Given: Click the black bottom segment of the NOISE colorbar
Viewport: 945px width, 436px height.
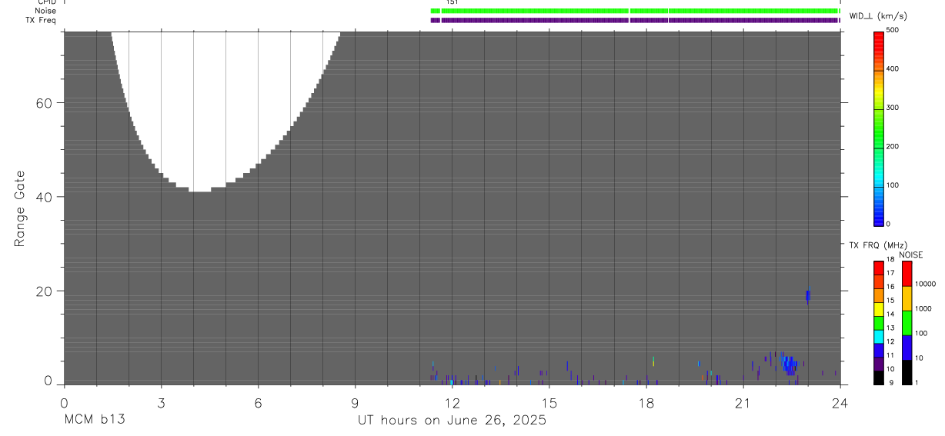Looking at the screenshot, I should point(907,372).
